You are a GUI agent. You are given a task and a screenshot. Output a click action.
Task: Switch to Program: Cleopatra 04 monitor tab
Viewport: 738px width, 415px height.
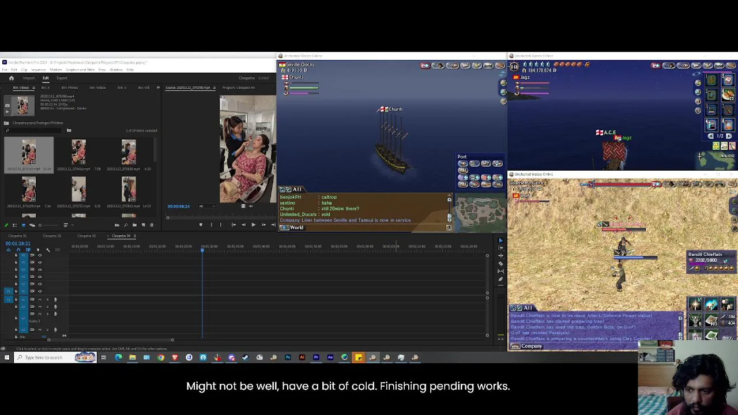pos(238,88)
